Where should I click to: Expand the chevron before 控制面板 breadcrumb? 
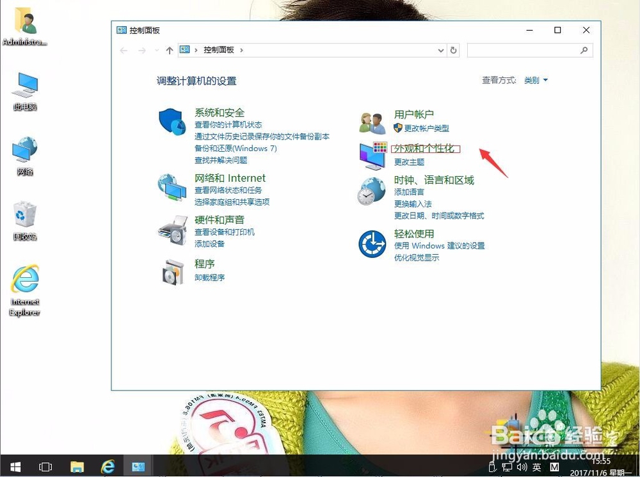tap(196, 50)
